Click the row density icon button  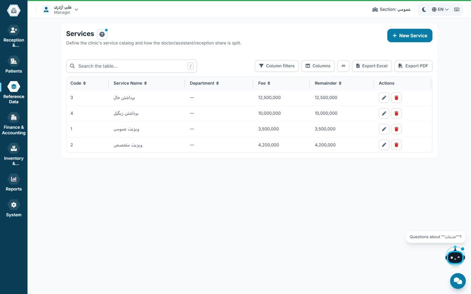(343, 66)
